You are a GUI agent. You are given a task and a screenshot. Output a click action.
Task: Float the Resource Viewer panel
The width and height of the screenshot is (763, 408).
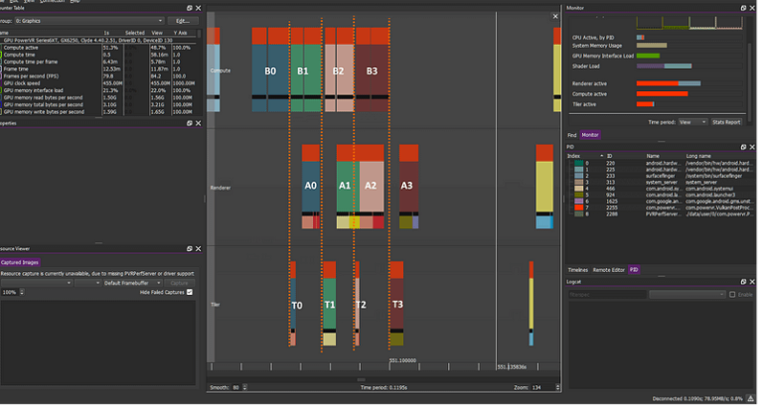coord(190,249)
